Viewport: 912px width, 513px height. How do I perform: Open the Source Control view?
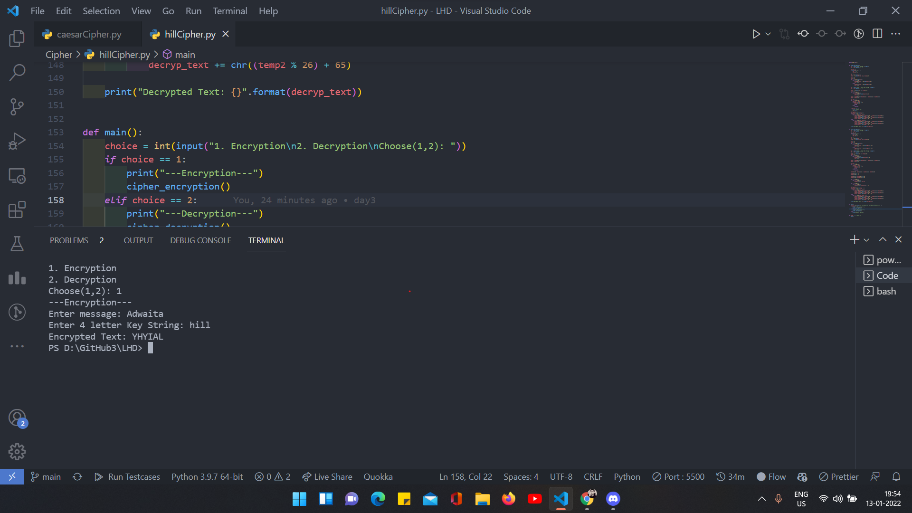coord(17,107)
